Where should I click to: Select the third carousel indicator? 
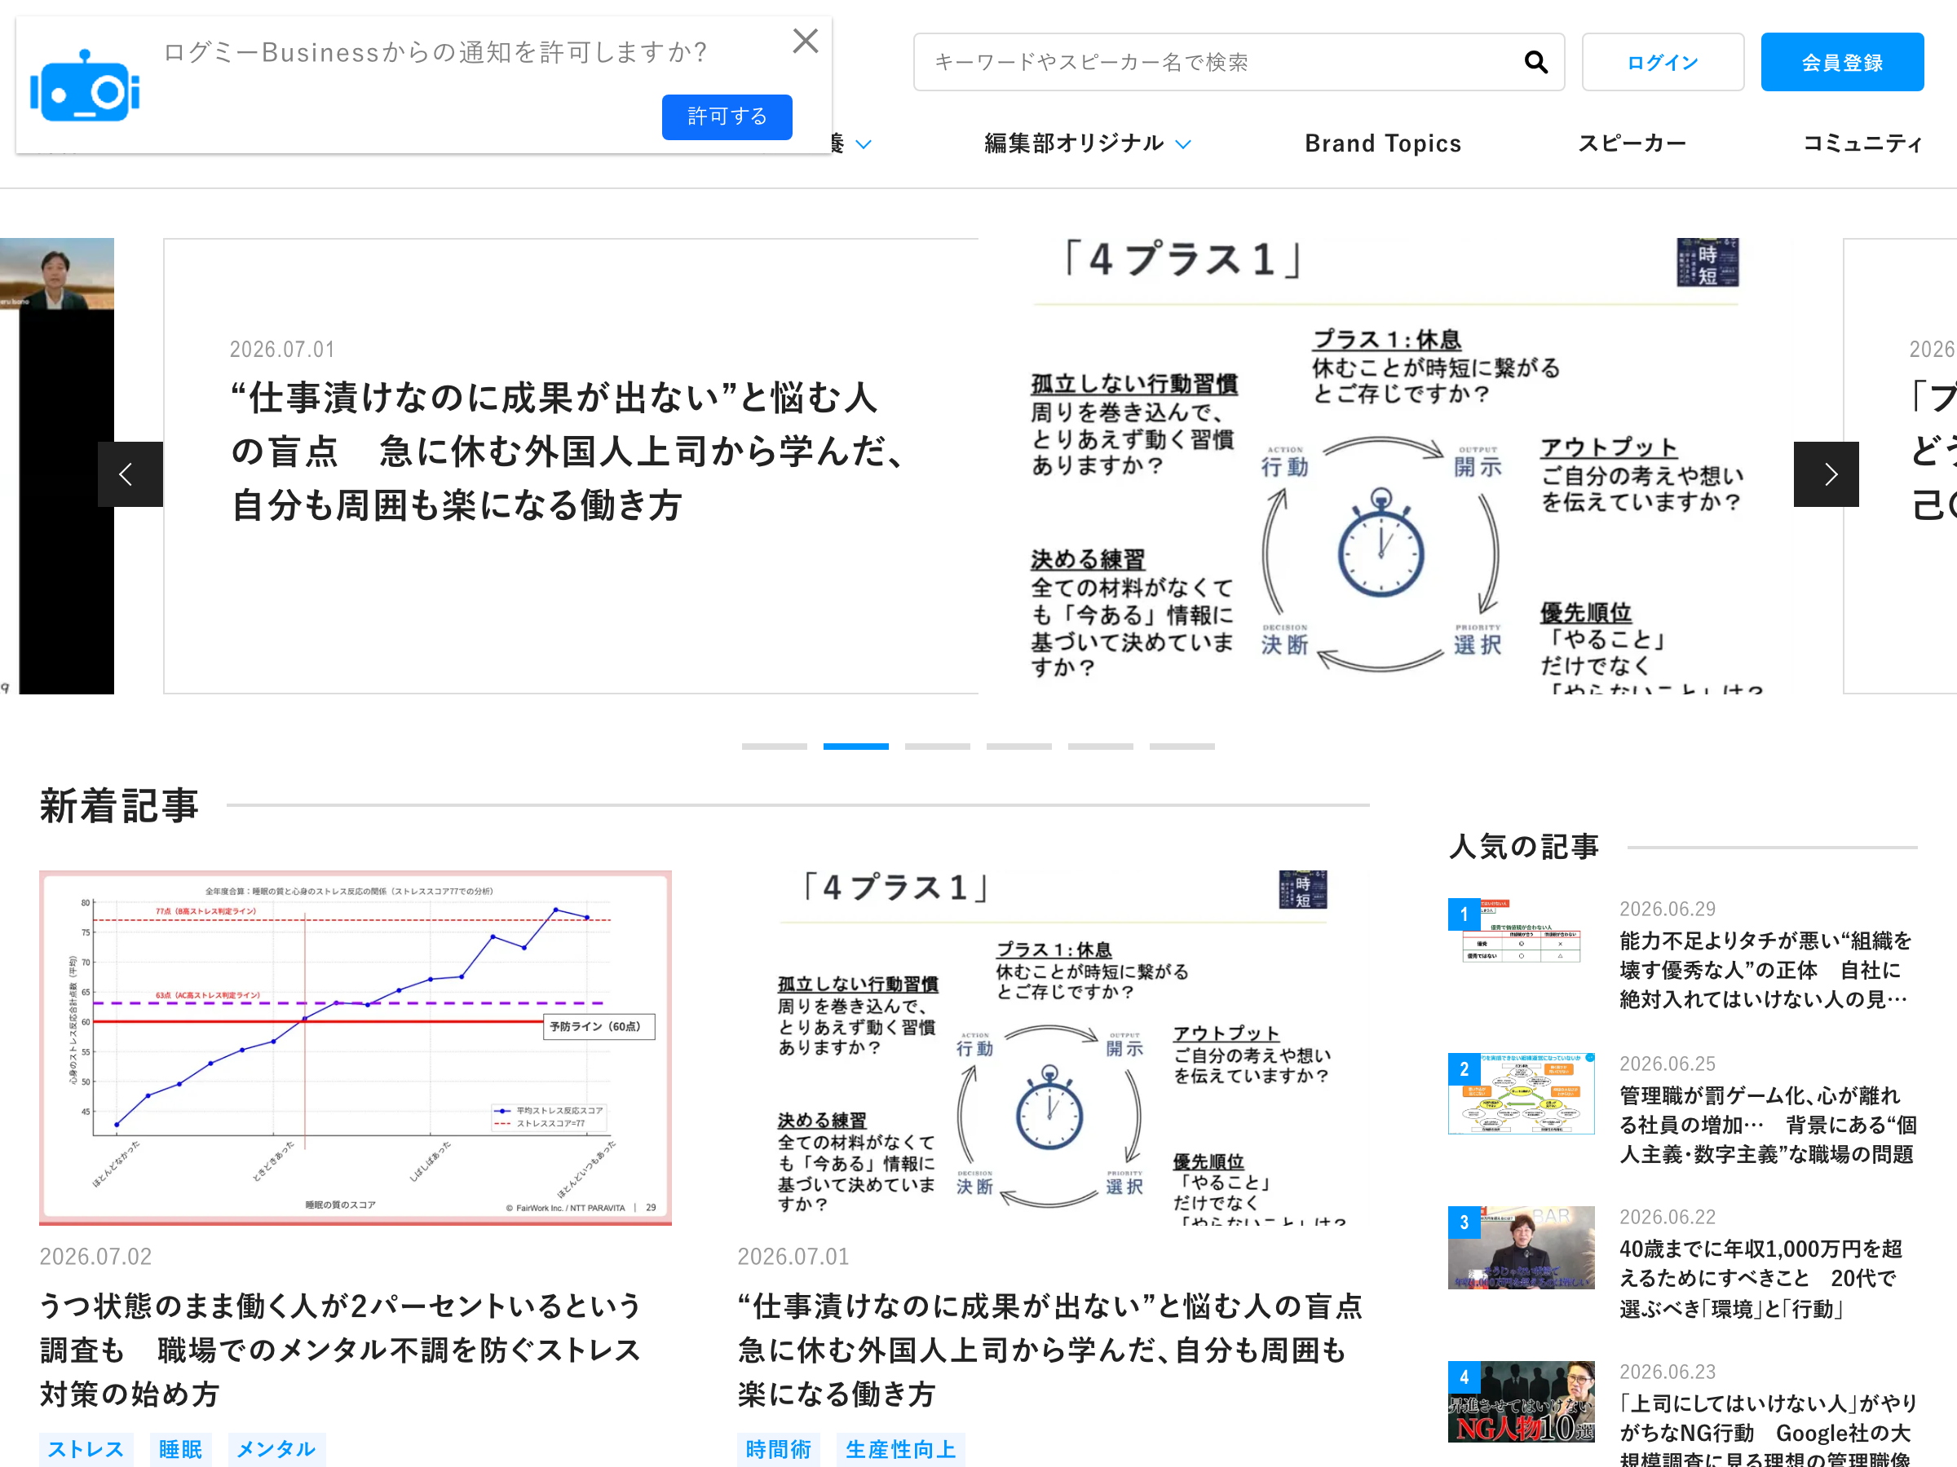[937, 747]
